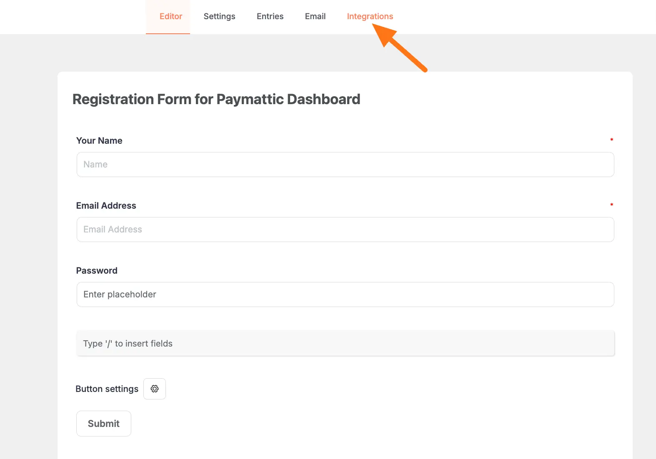Select the Password 'Enter placeholder' field
The width and height of the screenshot is (656, 459).
point(345,294)
